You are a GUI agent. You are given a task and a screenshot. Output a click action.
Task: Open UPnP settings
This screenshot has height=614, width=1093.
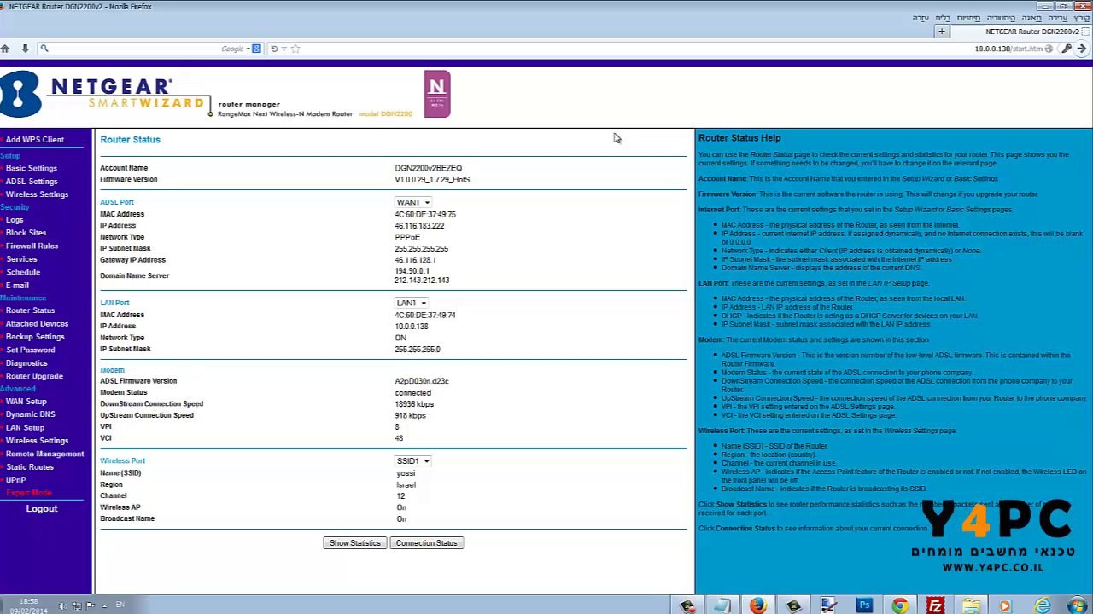(15, 480)
